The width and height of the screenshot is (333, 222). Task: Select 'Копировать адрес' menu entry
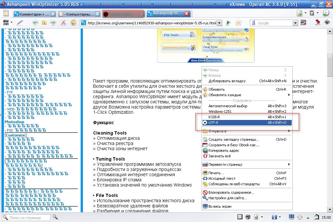coord(247,150)
